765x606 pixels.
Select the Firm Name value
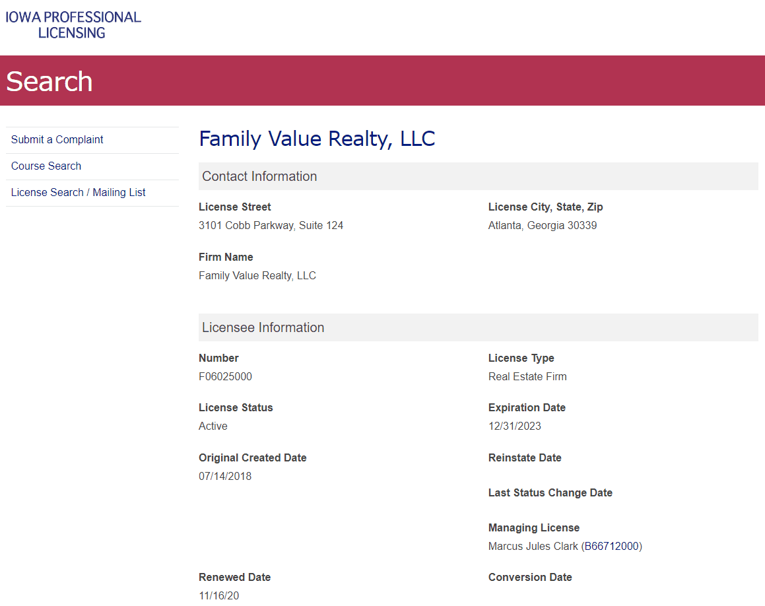point(257,275)
